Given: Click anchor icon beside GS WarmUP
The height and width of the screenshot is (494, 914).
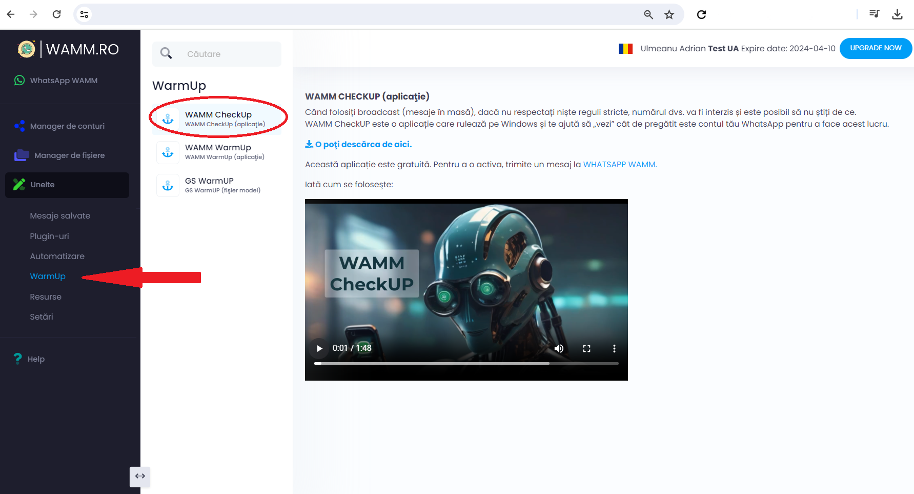Looking at the screenshot, I should tap(168, 186).
